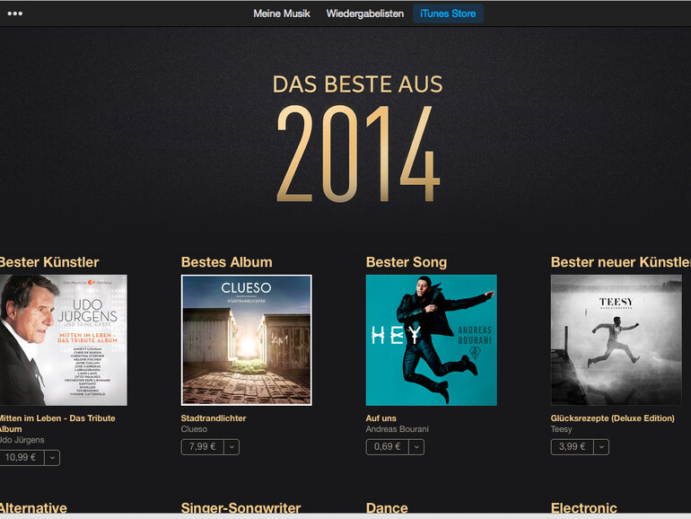Open the Udo Jürgens tribute album cover
This screenshot has width=691, height=519.
[63, 340]
